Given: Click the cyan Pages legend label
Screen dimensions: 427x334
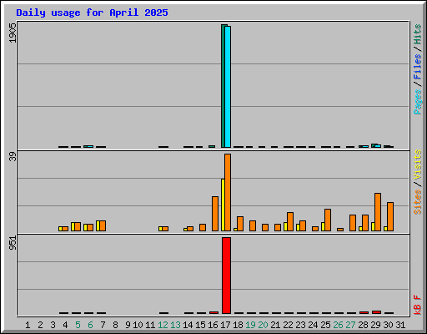Looking at the screenshot, I should tap(417, 102).
